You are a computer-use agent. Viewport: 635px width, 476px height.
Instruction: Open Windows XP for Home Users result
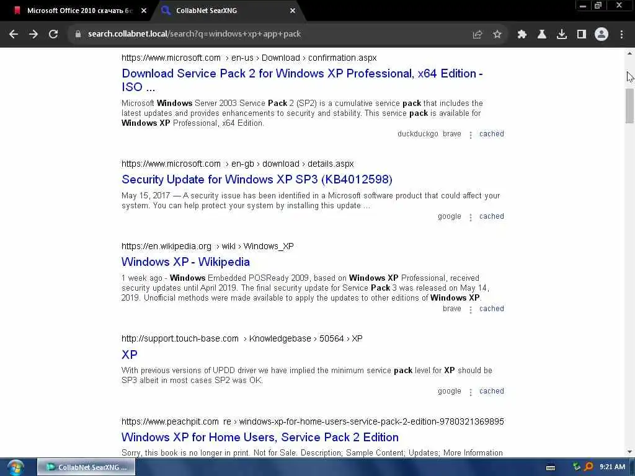click(x=260, y=437)
